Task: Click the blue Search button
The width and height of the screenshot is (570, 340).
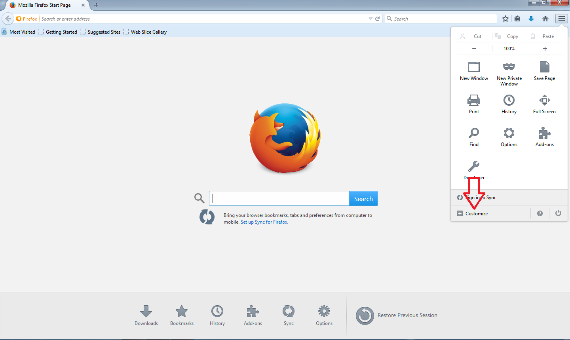Action: point(363,198)
